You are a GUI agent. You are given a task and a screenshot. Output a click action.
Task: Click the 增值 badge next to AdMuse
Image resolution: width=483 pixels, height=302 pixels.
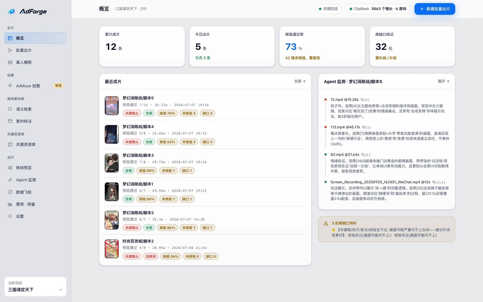pyautogui.click(x=58, y=86)
